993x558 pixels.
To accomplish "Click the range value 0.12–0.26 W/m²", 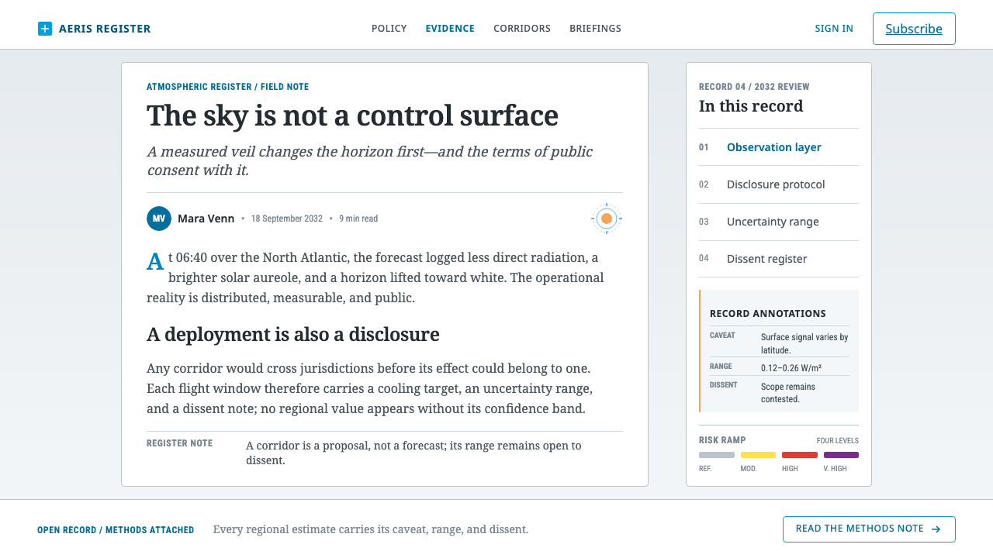I will pos(791,368).
